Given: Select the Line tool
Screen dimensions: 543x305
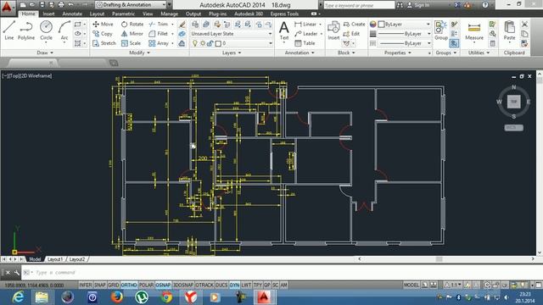Looking at the screenshot, I should coord(9,30).
